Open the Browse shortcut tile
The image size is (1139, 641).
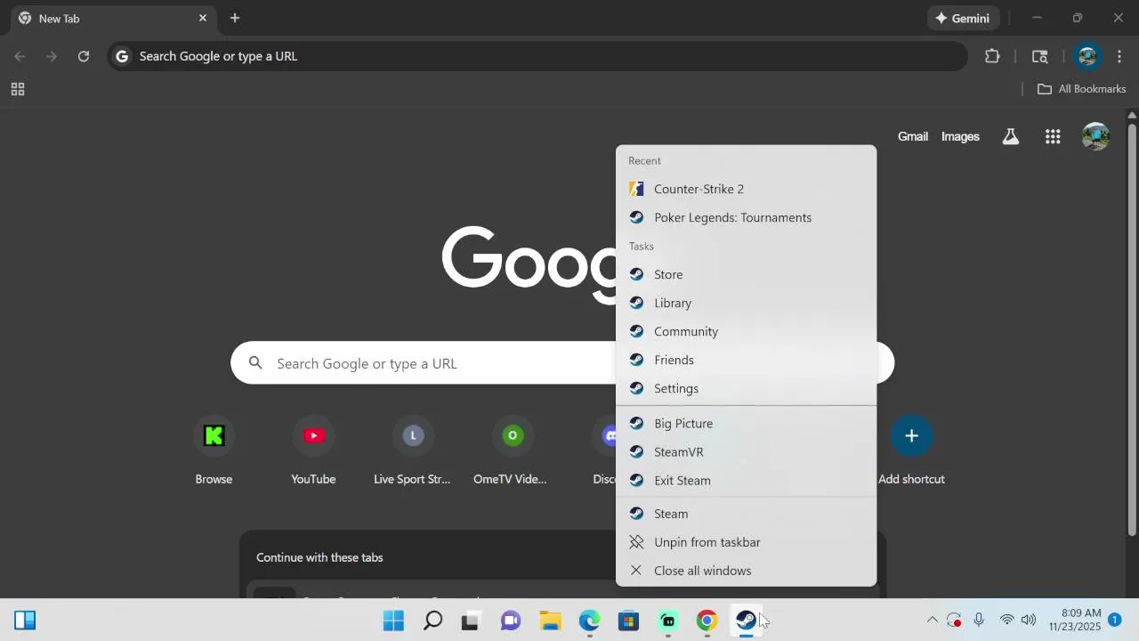[x=214, y=452]
